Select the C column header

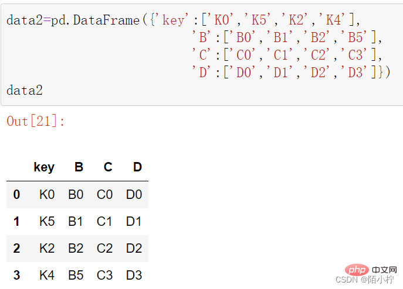pos(108,167)
